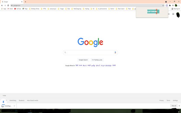Open the Todo bookmark folder
The height and width of the screenshot is (113, 181).
[x=128, y=9]
